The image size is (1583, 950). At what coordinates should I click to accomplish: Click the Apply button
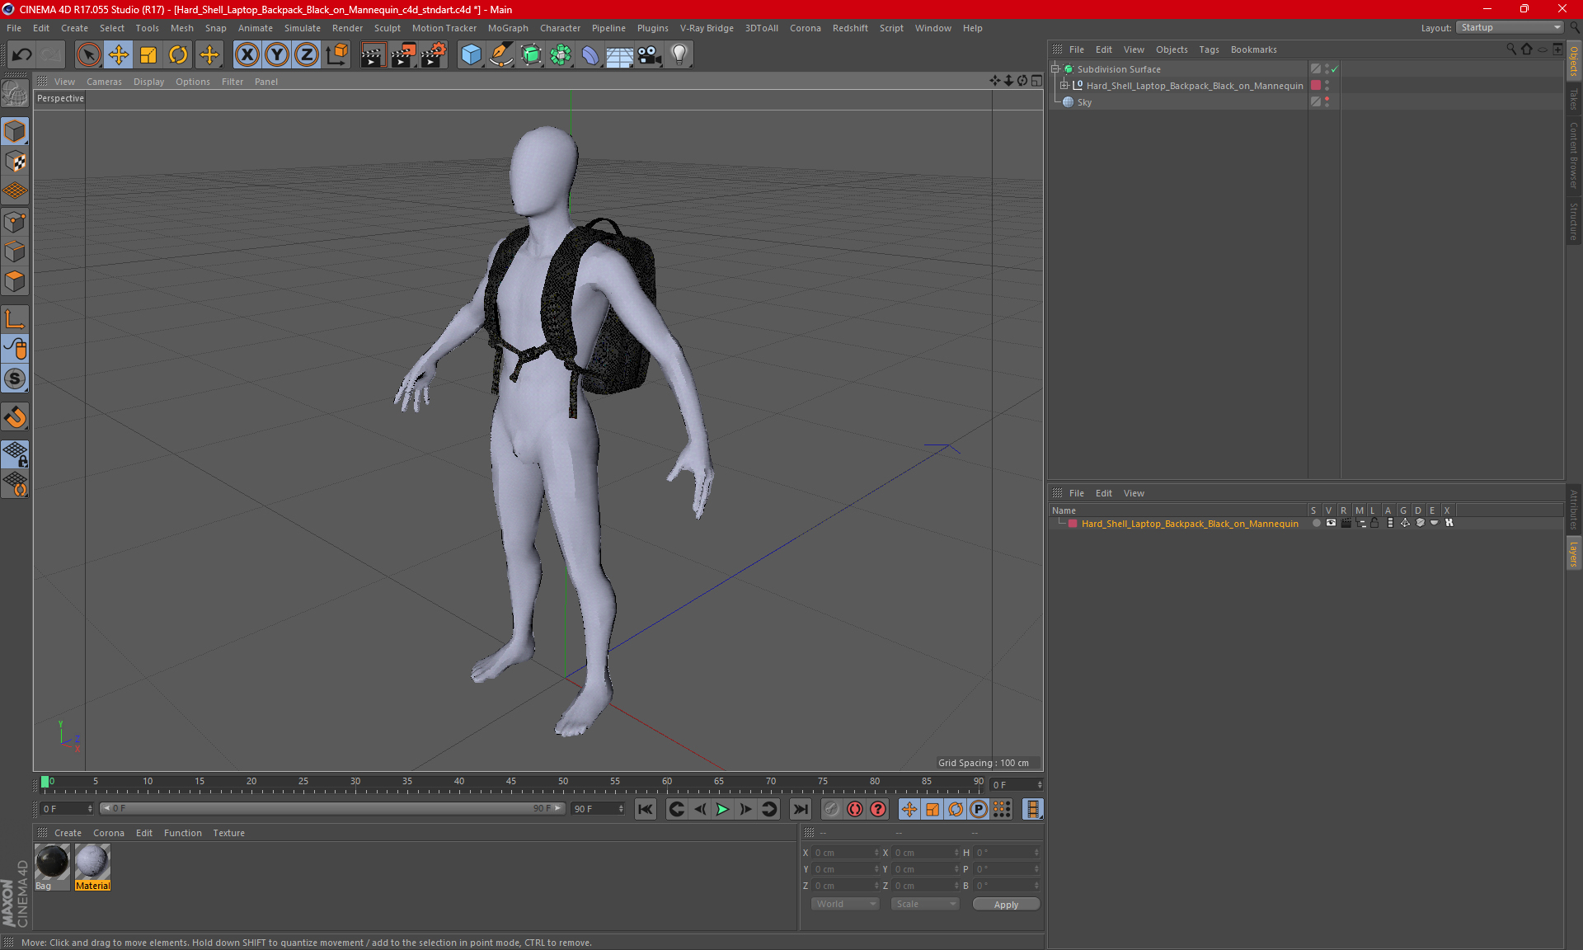tap(1006, 905)
